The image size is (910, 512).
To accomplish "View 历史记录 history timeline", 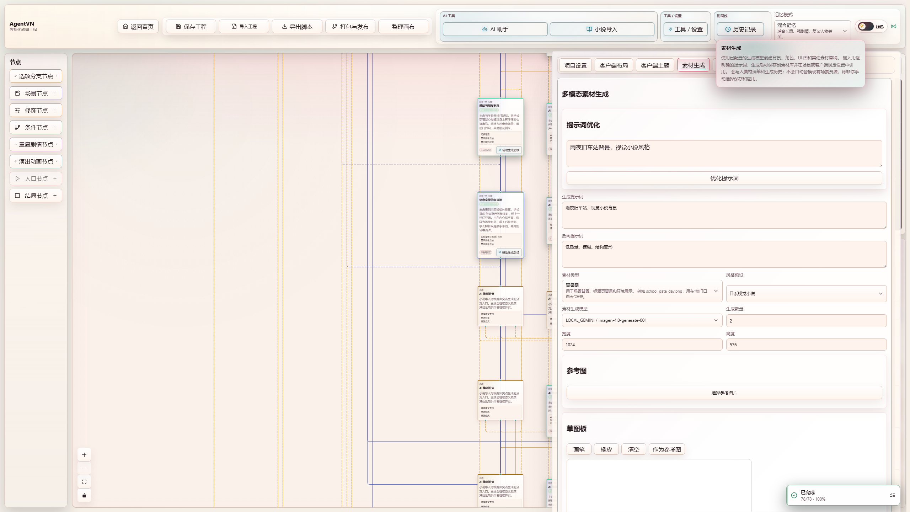I will [x=740, y=29].
